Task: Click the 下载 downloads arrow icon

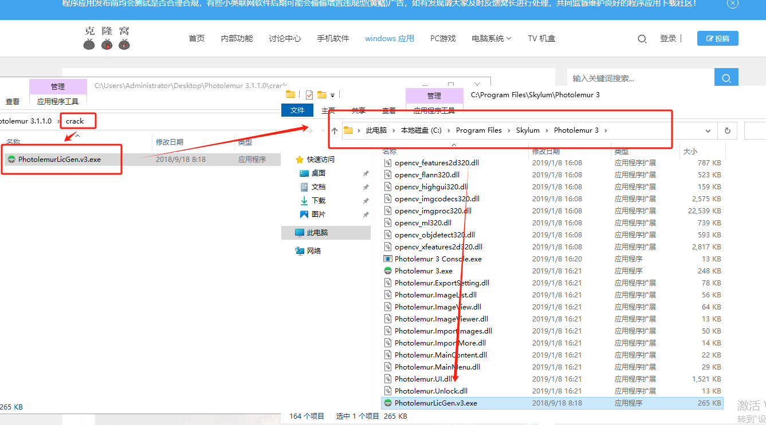Action: [x=304, y=201]
